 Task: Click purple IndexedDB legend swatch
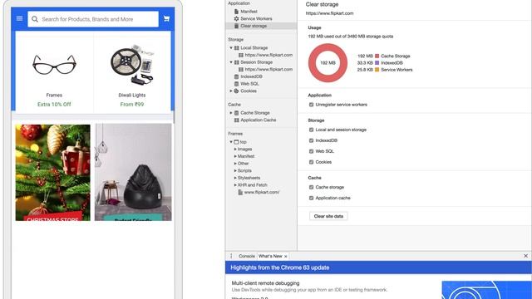[x=377, y=63]
